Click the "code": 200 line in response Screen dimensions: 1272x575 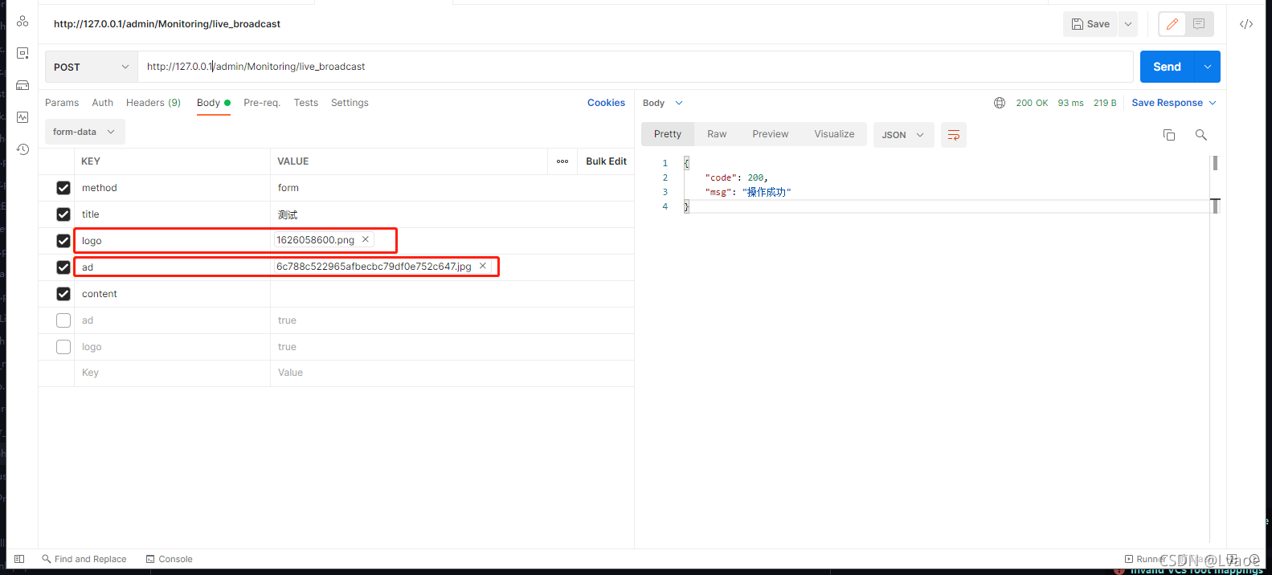click(x=736, y=177)
